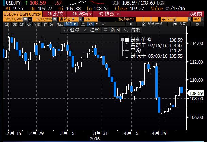The width and height of the screenshot is (207, 142).
Task: Switch chart range to YTD
Action: point(37,24)
